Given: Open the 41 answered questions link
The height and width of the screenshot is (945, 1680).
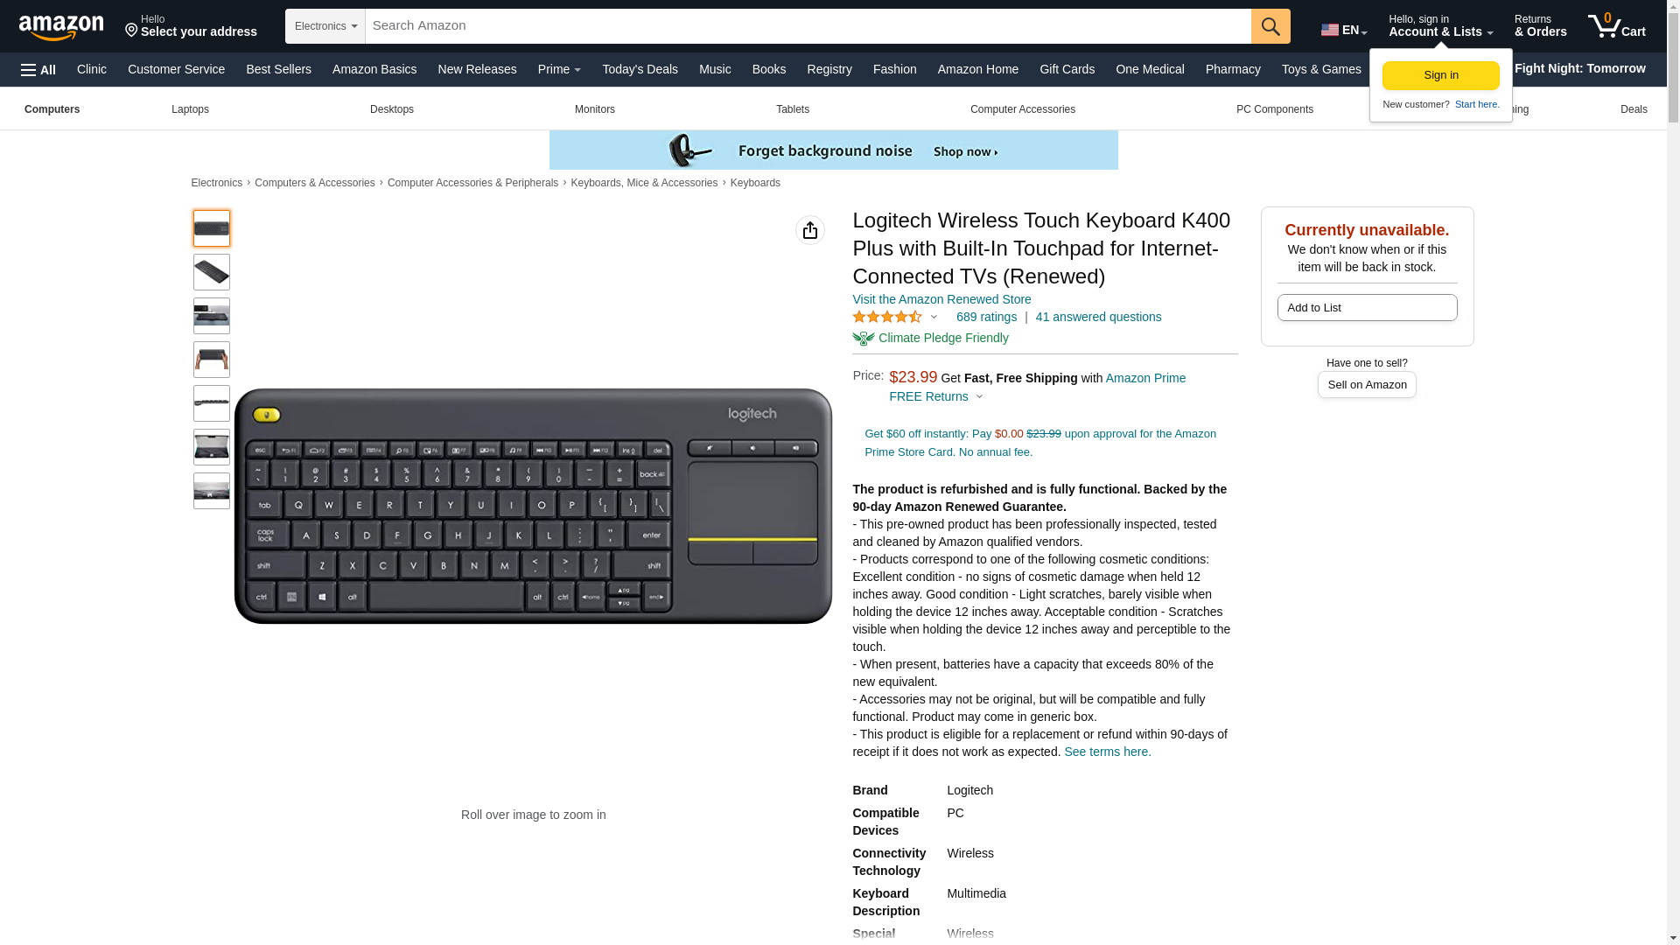Looking at the screenshot, I should coord(1098,317).
